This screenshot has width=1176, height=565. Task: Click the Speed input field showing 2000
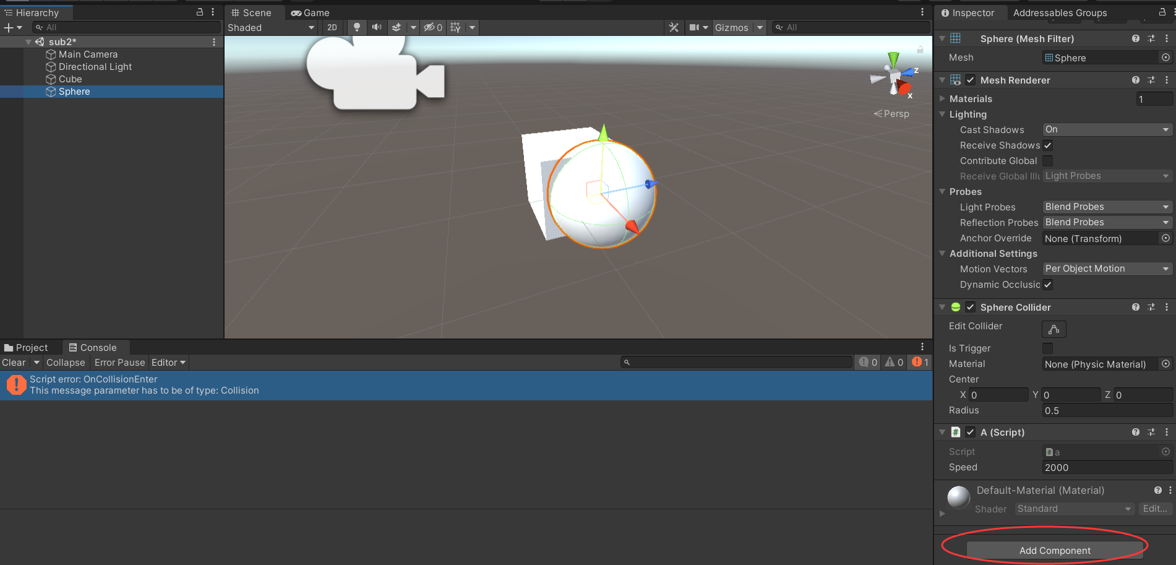(1107, 467)
